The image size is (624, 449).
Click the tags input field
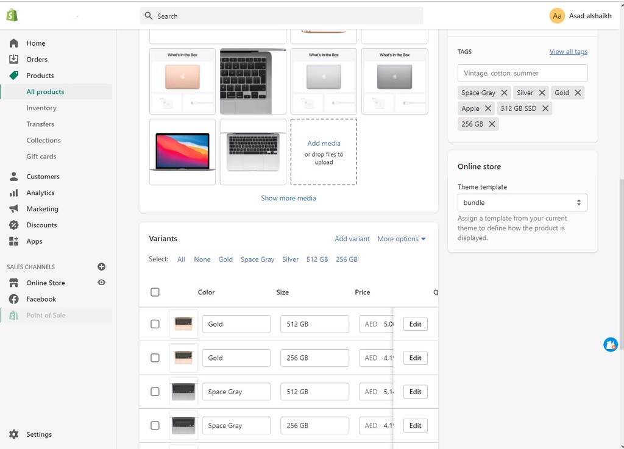click(522, 73)
